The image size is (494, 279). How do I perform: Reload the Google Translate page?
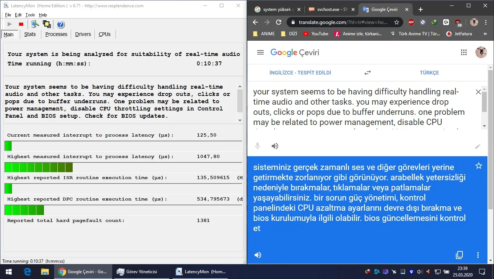point(279,22)
